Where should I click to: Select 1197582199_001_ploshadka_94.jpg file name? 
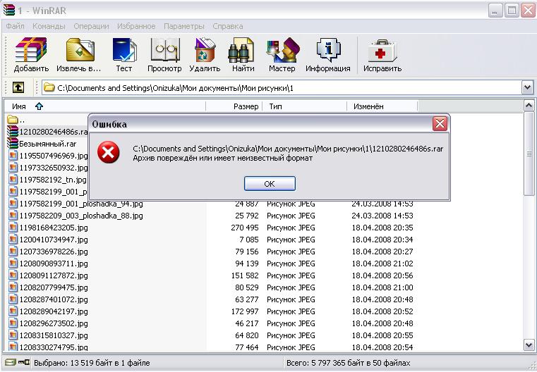click(81, 204)
